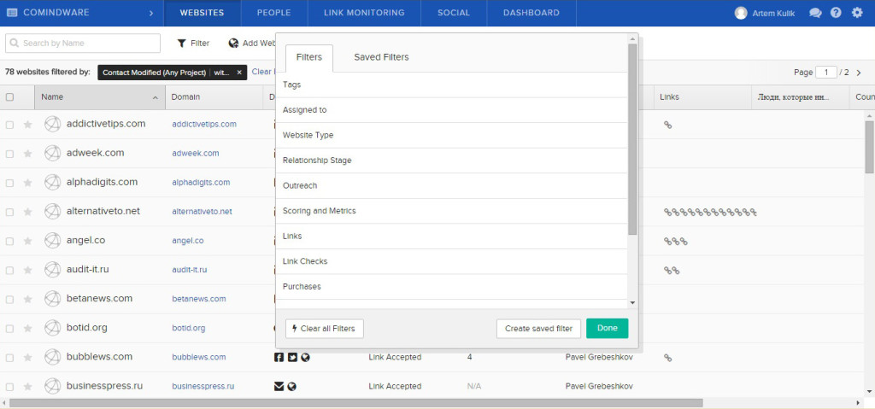Open the settings gear icon
The image size is (875, 409).
click(x=857, y=13)
